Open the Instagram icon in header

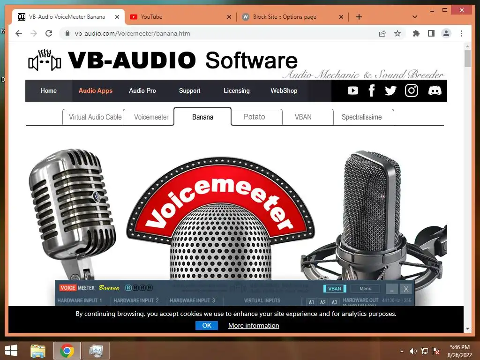pos(411,90)
